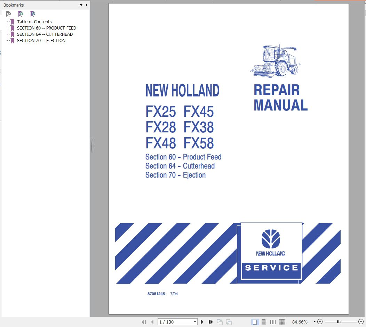Click the zoom level slider
This screenshot has height=327, width=366.
point(337,321)
